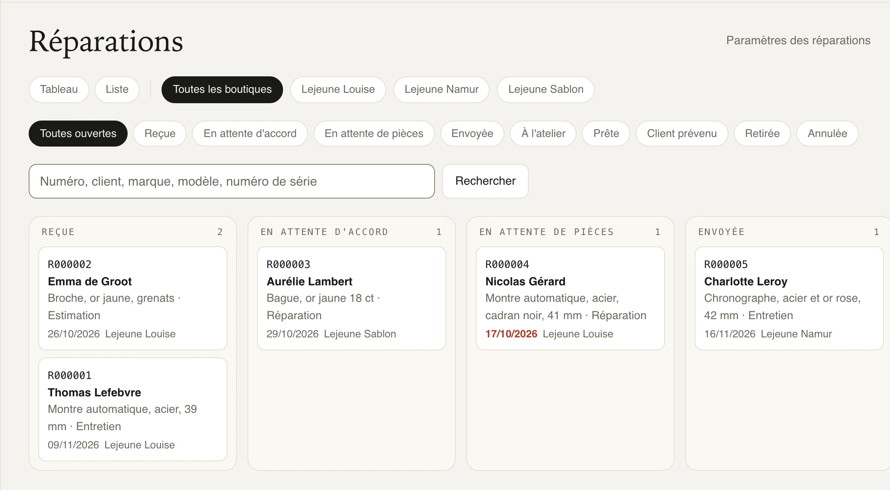Open repair card R000004 Nicolas Gérard

click(x=570, y=298)
